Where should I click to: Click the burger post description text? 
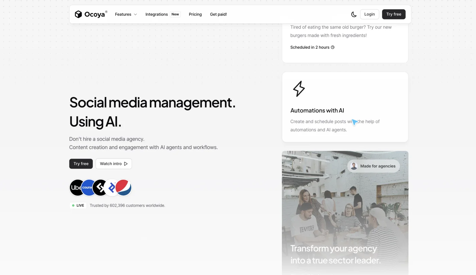[341, 31]
